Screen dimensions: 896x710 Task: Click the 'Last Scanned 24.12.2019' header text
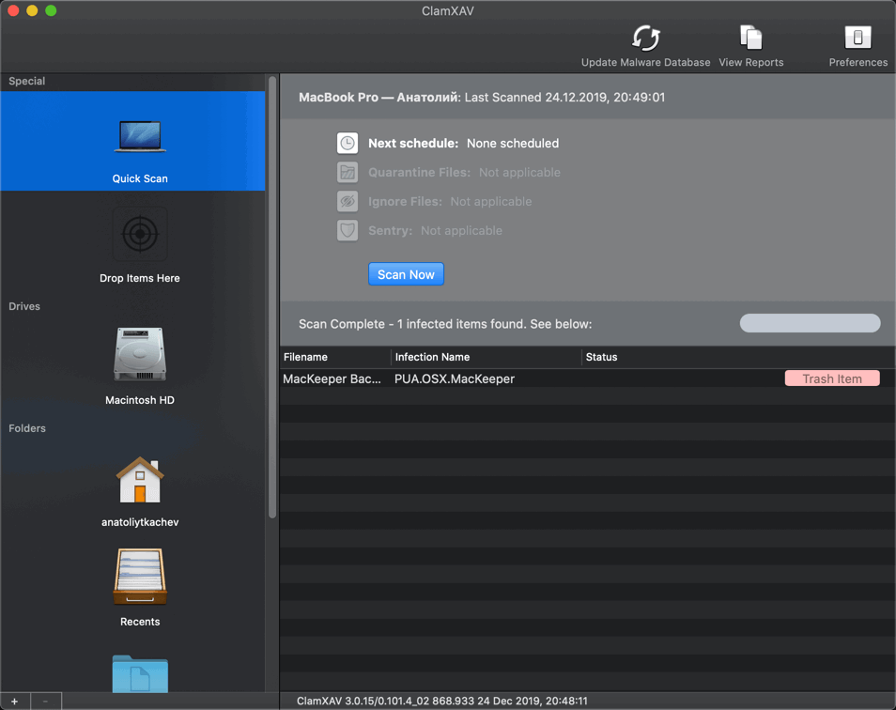[564, 97]
